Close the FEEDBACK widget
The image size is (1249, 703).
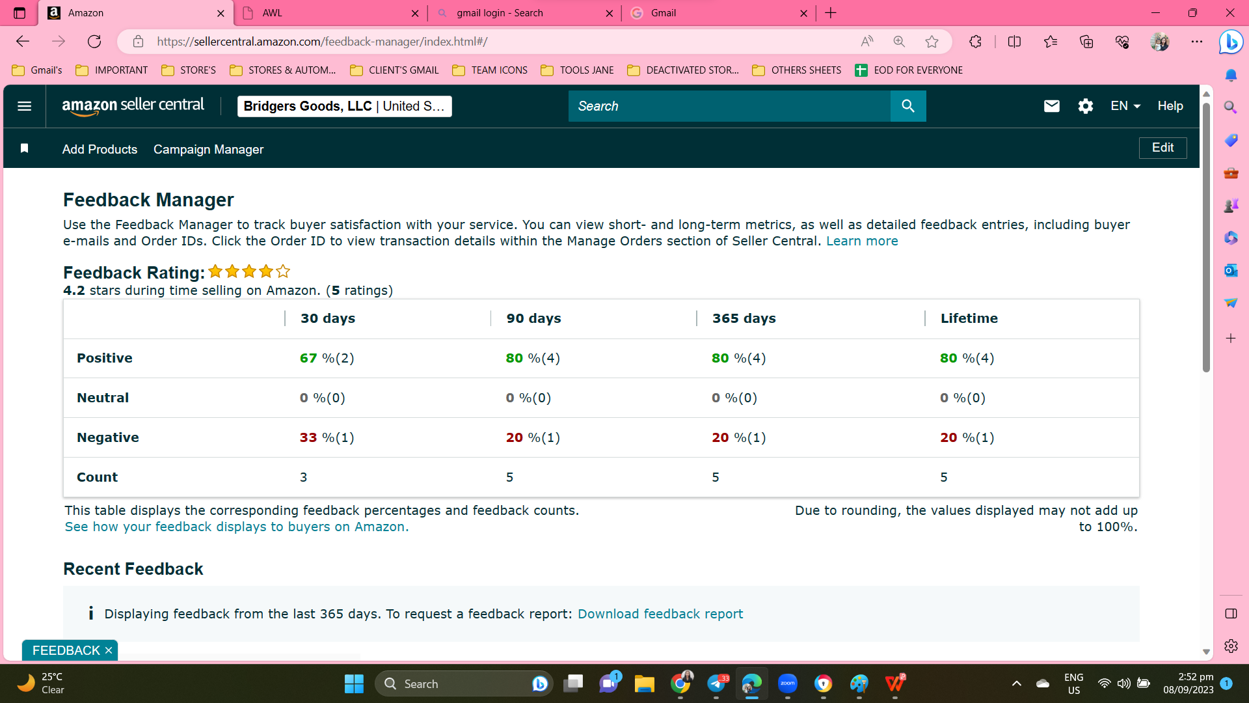tap(109, 650)
